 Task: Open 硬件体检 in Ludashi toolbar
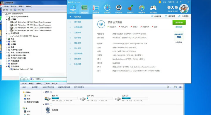coord(73,9)
